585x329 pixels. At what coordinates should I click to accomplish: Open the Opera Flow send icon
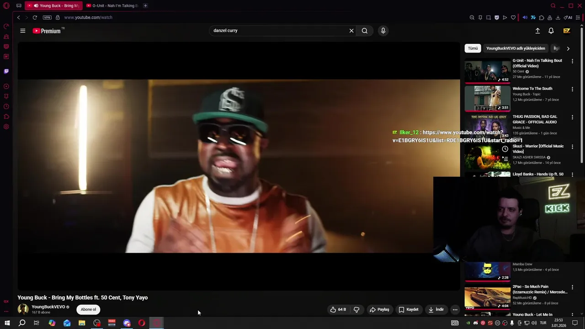pyautogui.click(x=505, y=17)
